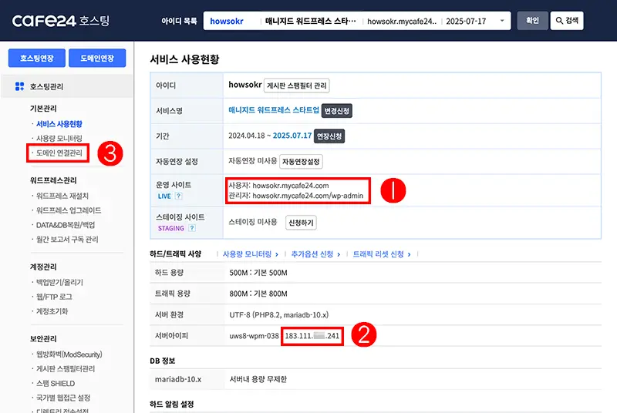This screenshot has width=617, height=413.
Task: Open 웹방화벽(ModSecurity) menu item
Action: [x=69, y=354]
